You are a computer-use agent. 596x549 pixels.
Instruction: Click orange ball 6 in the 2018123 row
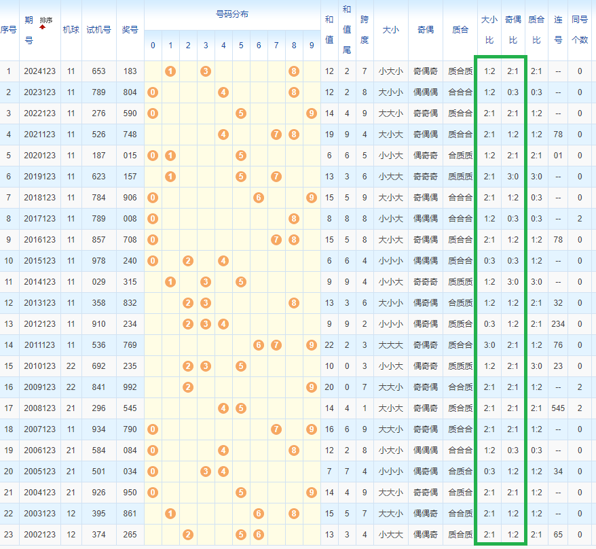click(x=259, y=198)
